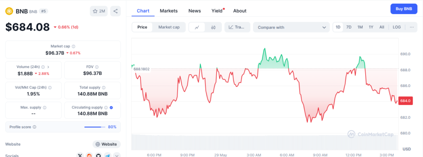The width and height of the screenshot is (423, 157).
Task: Open the Compare with dropdown
Action: pos(291,27)
